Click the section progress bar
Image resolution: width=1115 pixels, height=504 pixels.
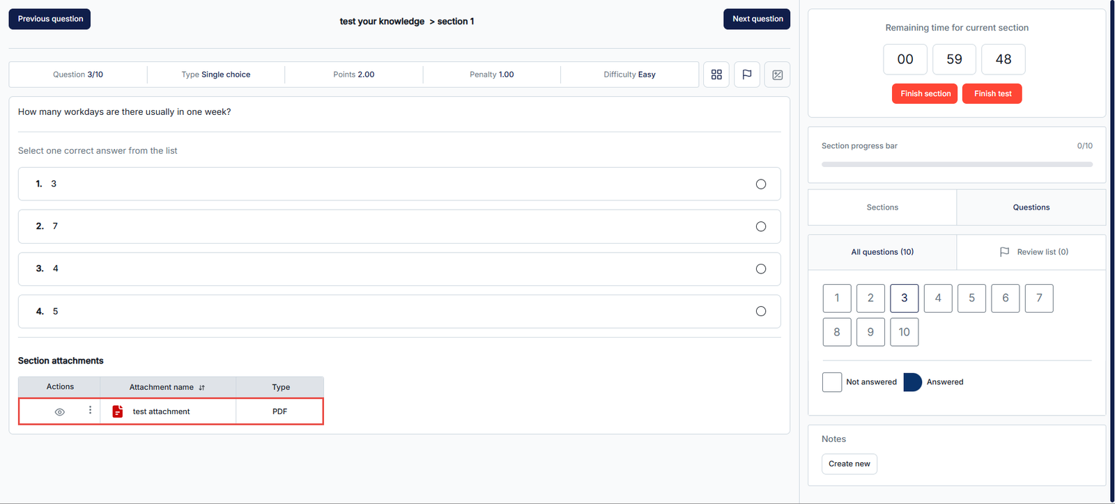point(956,165)
